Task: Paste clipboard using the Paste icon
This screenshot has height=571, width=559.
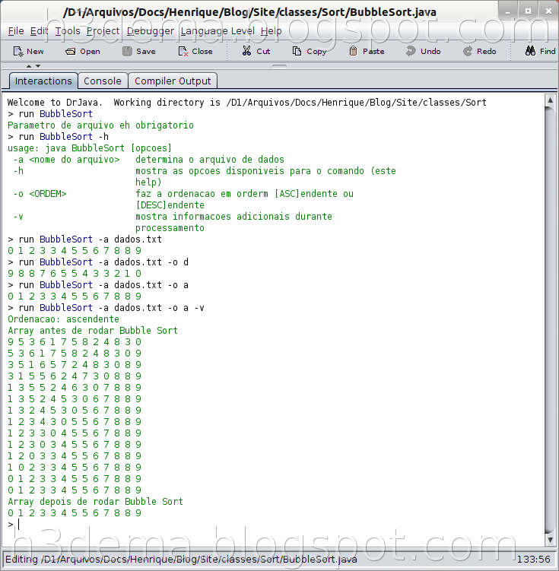Action: pyautogui.click(x=353, y=51)
